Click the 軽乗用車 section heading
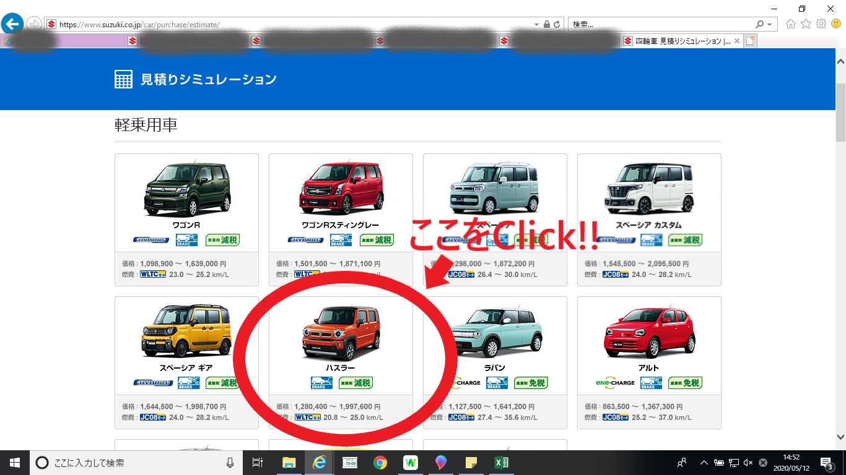This screenshot has height=475, width=846. 146,125
